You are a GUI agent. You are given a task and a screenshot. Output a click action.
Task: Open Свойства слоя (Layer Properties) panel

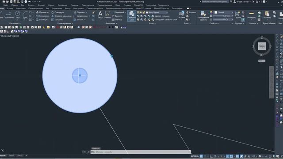[x=132, y=16]
